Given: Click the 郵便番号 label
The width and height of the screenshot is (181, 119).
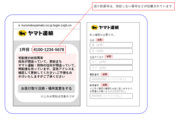Looking at the screenshot, I should pyautogui.click(x=94, y=85).
